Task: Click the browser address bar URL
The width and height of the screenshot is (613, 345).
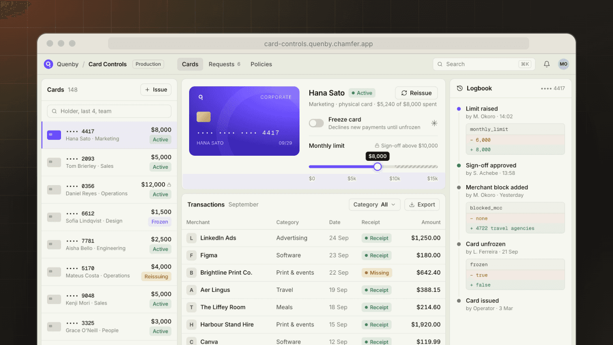Action: (319, 44)
